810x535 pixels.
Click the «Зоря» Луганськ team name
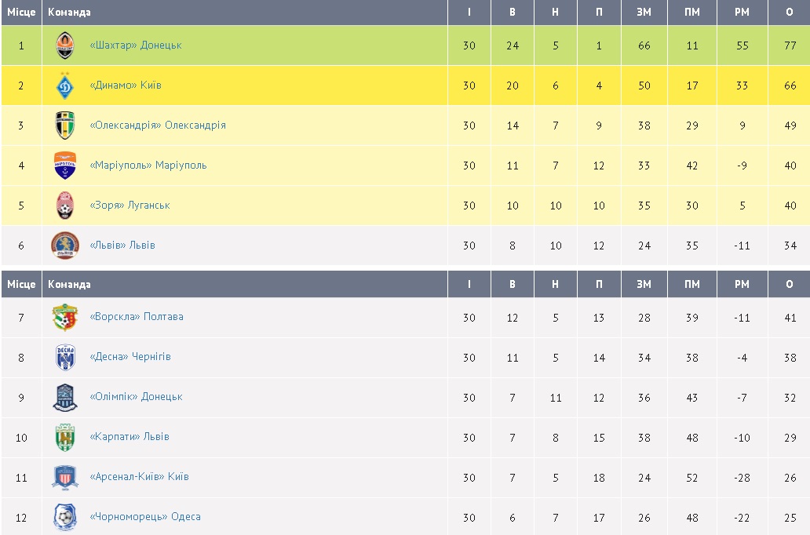130,206
